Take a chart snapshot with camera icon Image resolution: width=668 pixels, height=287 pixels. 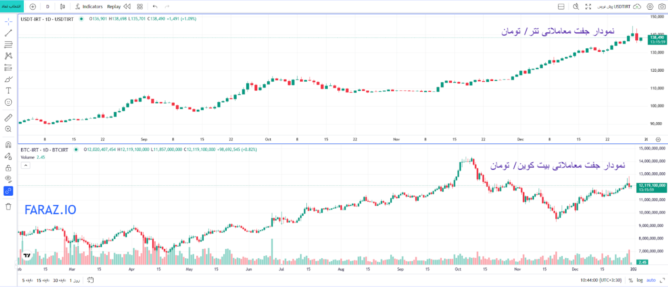coord(662,7)
